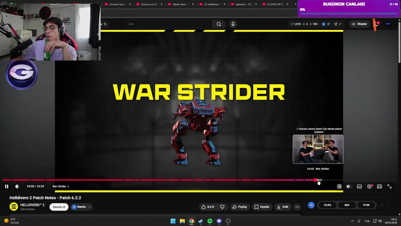Open the Windows Start menu

coord(173,221)
